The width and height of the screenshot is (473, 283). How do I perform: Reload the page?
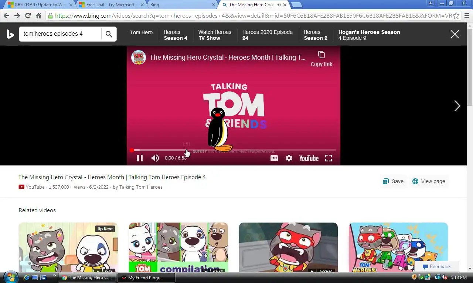pyautogui.click(x=28, y=15)
